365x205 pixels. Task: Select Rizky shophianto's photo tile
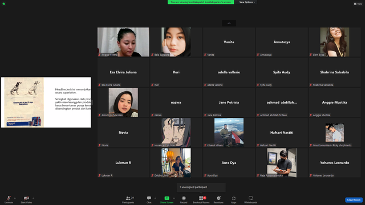(335, 133)
